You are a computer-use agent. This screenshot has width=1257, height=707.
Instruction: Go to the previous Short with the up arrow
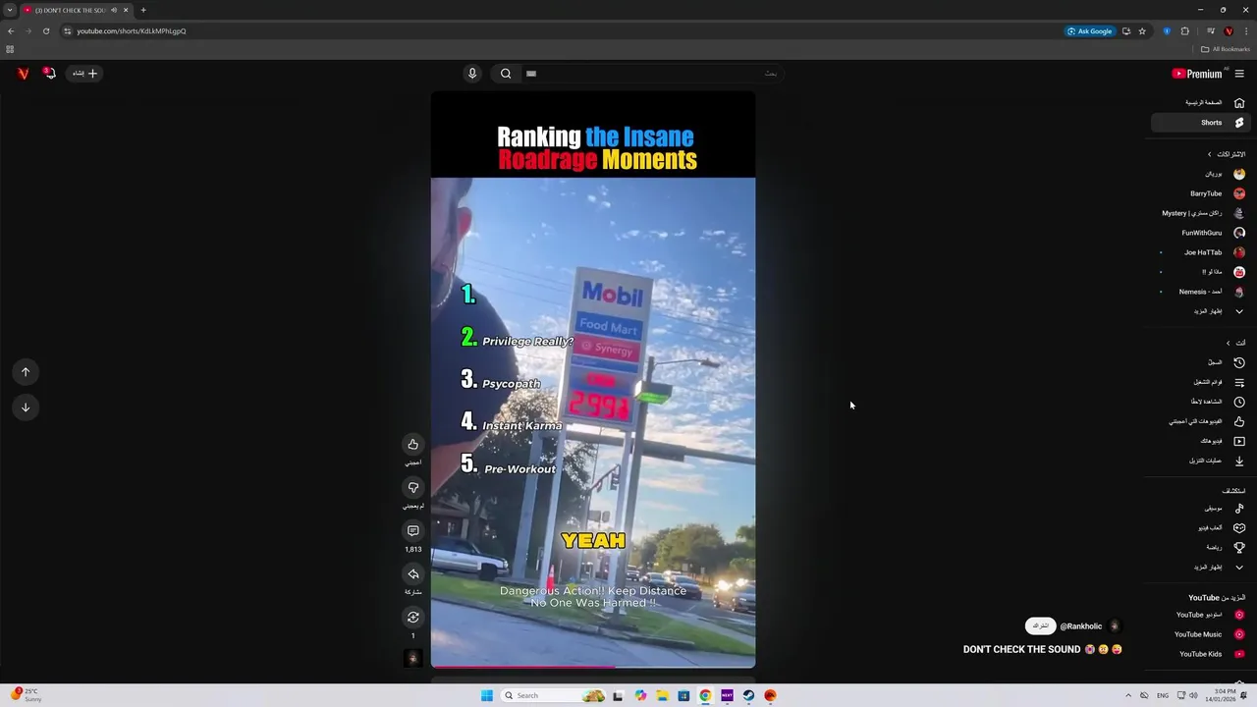[x=26, y=371]
